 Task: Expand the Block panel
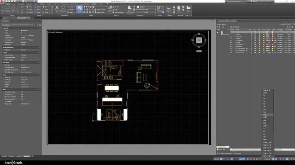116,15
